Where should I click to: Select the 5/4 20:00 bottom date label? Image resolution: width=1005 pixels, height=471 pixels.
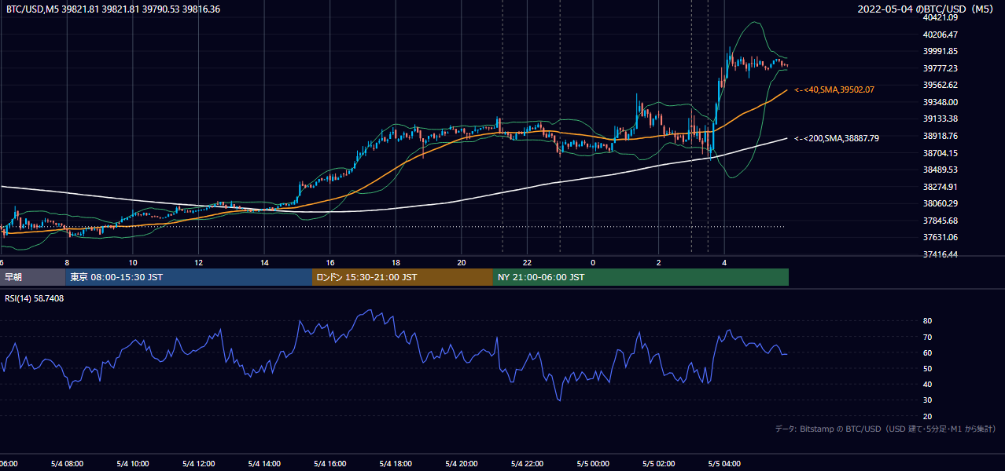pos(462,464)
